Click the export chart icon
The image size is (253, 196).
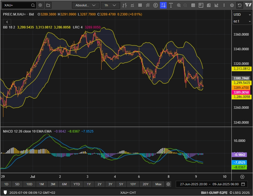tap(216, 5)
